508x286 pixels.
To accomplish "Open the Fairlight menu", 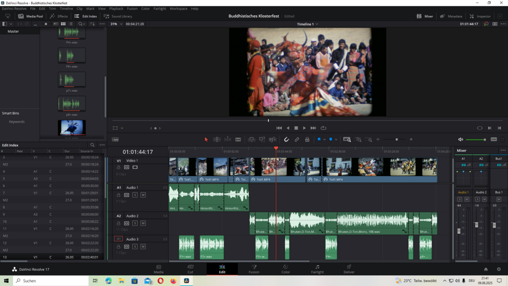I will (160, 9).
